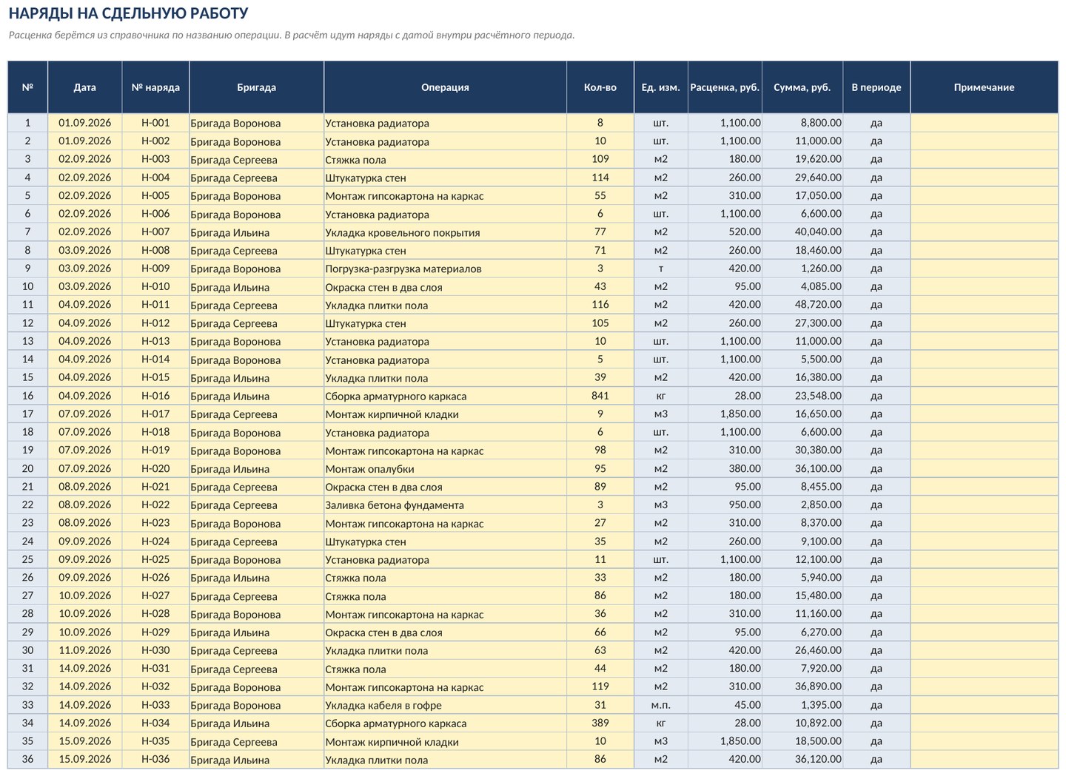The height and width of the screenshot is (776, 1066).
Task: Select the "Расценка, руб." header
Action: 725,87
